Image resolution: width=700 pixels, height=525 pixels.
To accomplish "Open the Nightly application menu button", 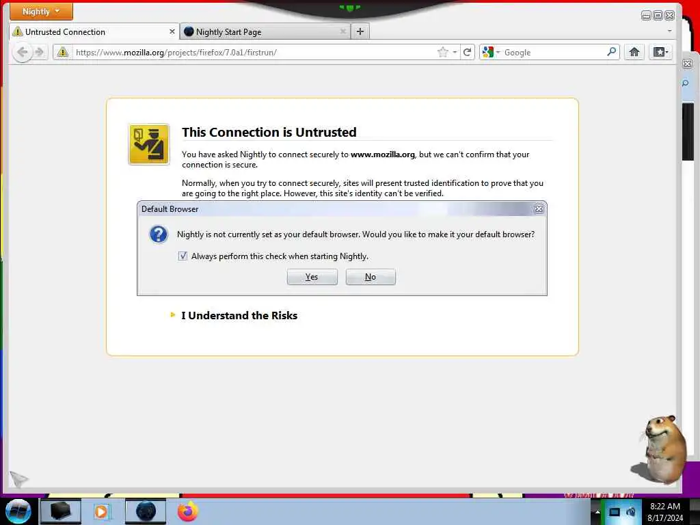I will click(41, 11).
